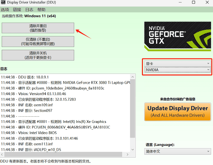Select log line Vbios: Intel Video BIOS
The height and width of the screenshot is (165, 213).
[x=29, y=133]
